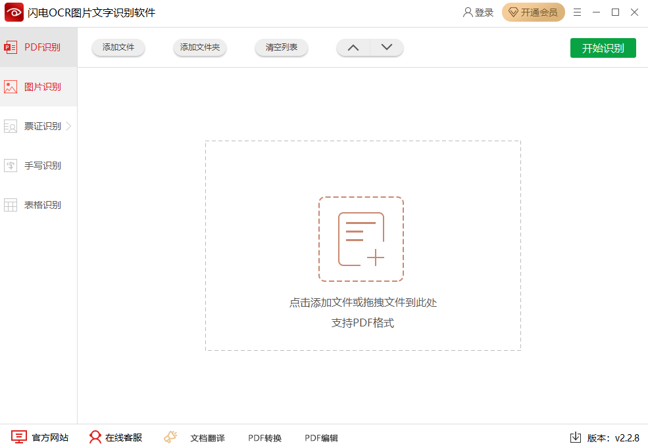Screen dimensions: 648x448
Task: Select the 图片识别 image recognition icon in sidebar
Action: pyautogui.click(x=11, y=86)
